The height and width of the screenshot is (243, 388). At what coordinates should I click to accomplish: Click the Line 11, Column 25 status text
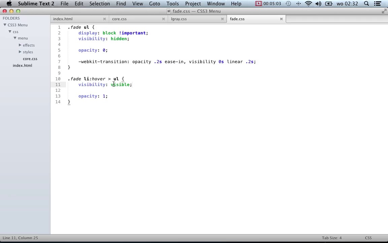(20, 238)
